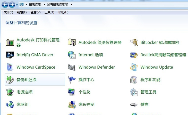Open the 查看(V) menu

pos(36,12)
